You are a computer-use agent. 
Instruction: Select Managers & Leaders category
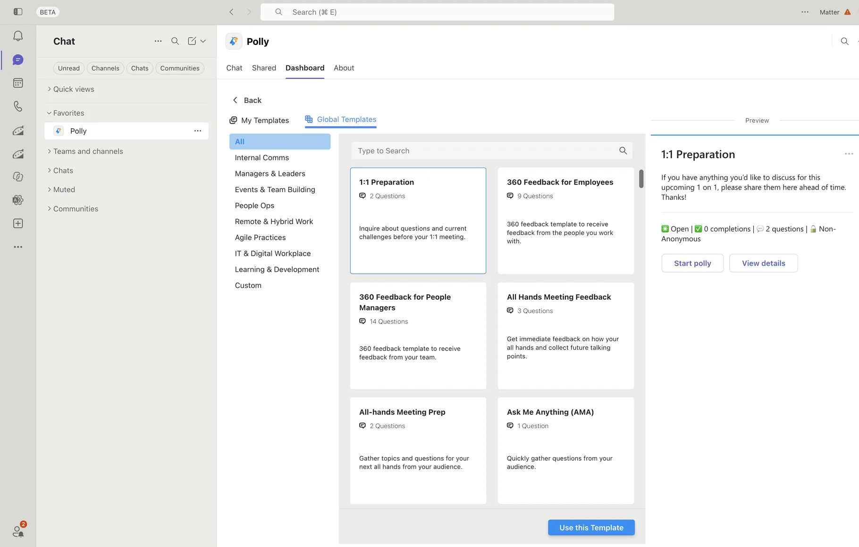point(270,174)
